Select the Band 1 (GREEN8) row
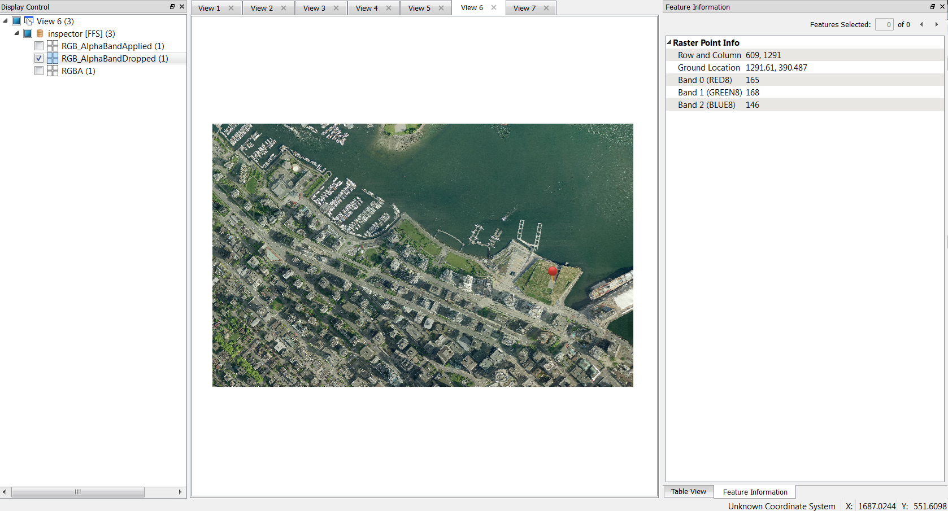Screen dimensions: 948x511 (805, 92)
